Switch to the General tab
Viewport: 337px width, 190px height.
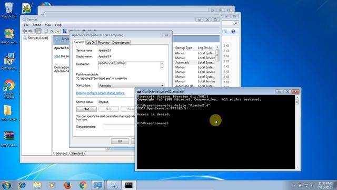click(78, 42)
